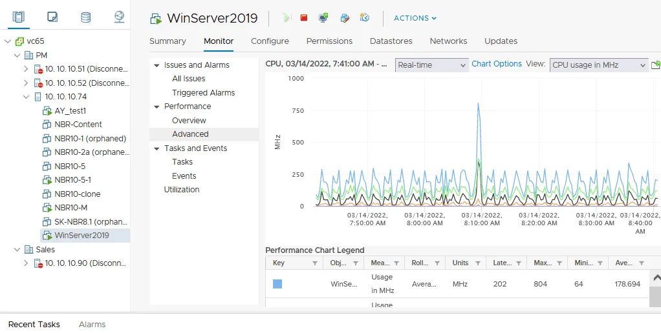Click the Take Snapshot clock icon
Viewport: 661px width, 333px height.
click(x=365, y=18)
